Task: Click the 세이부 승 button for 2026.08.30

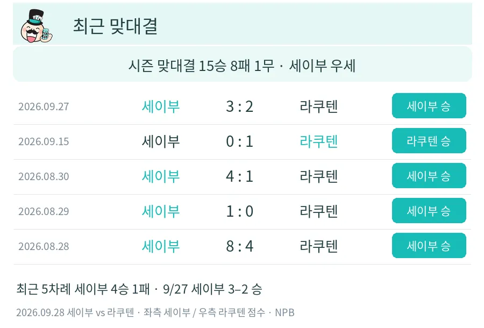Action: tap(429, 176)
